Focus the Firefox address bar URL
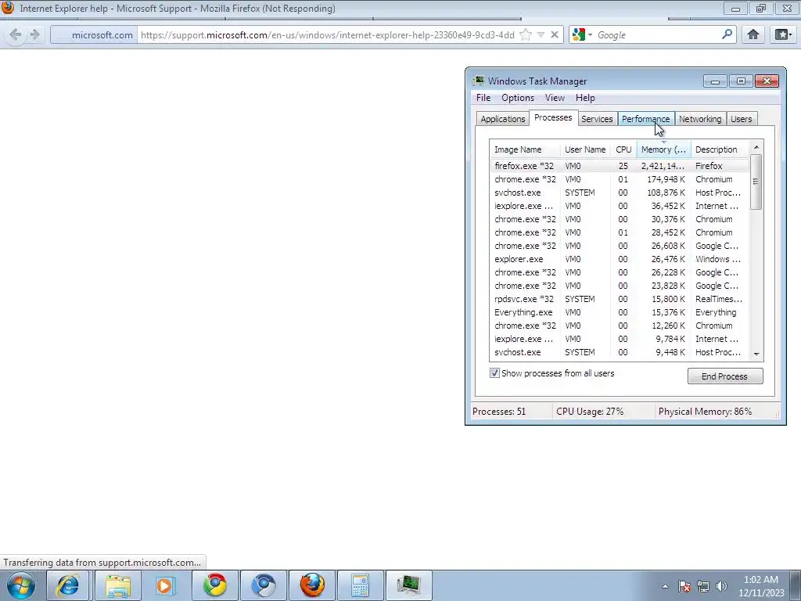This screenshot has height=601, width=801. tap(327, 34)
